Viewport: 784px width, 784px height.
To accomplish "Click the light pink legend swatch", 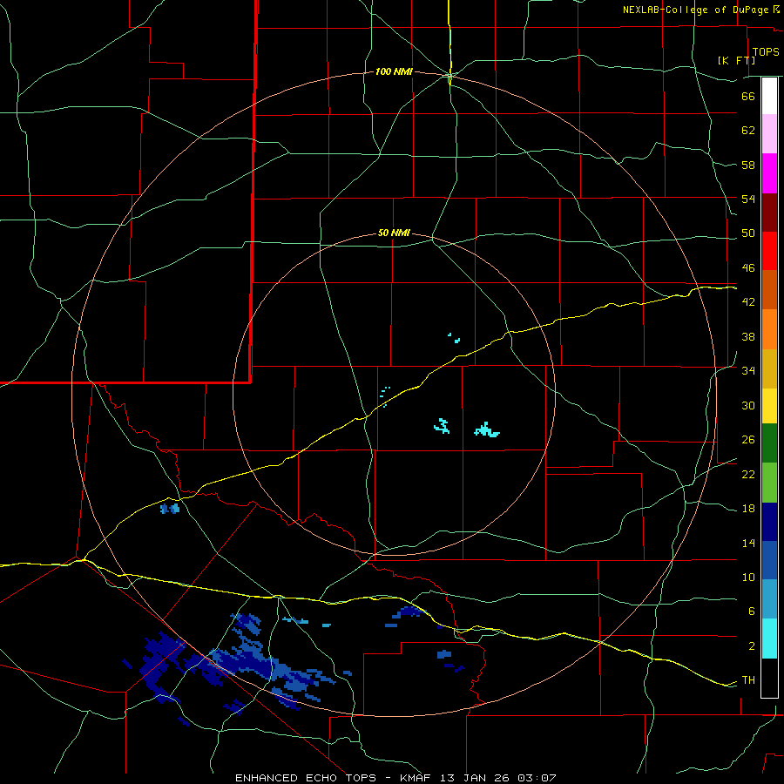I will click(769, 133).
